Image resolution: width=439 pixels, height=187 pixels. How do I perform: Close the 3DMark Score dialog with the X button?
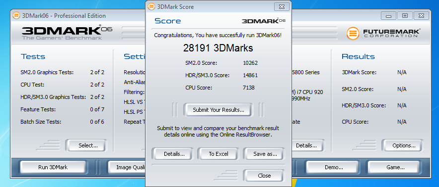[x=282, y=6]
